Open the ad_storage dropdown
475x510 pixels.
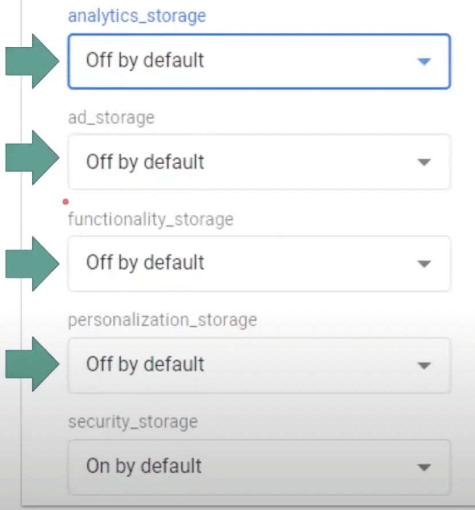pos(258,162)
